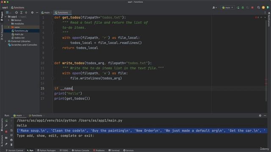This screenshot has width=271, height=152.
Task: Click app1 breadcrumb in navigation bar
Action: pyautogui.click(x=5, y=8)
